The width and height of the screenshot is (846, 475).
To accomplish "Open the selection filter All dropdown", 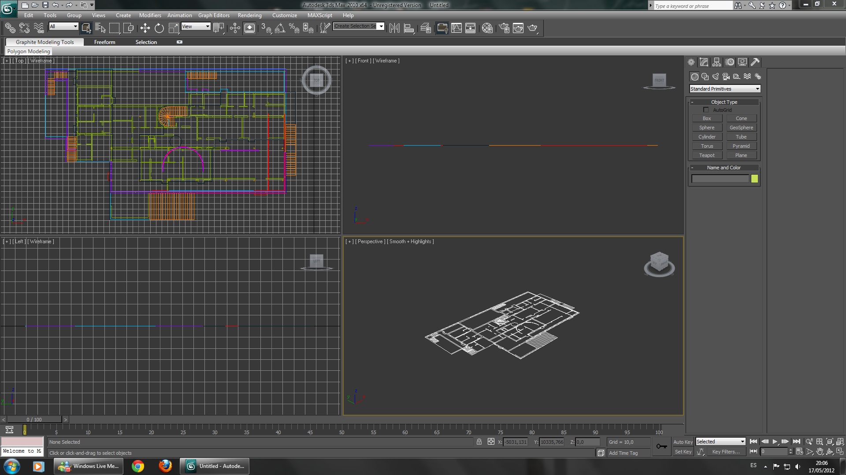I will [63, 26].
